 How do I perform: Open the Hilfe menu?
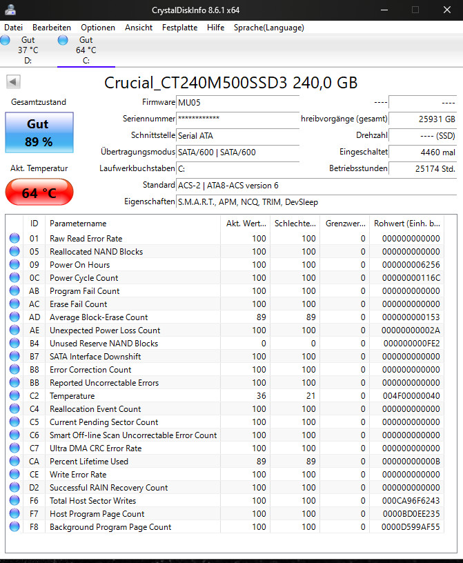215,28
